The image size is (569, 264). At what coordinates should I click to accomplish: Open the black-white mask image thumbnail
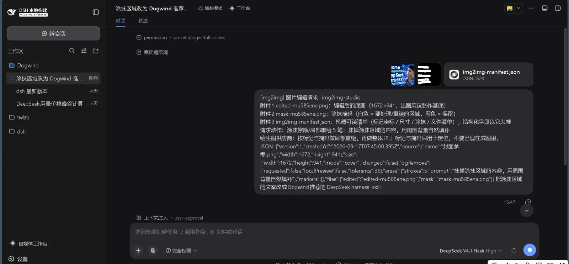429,75
